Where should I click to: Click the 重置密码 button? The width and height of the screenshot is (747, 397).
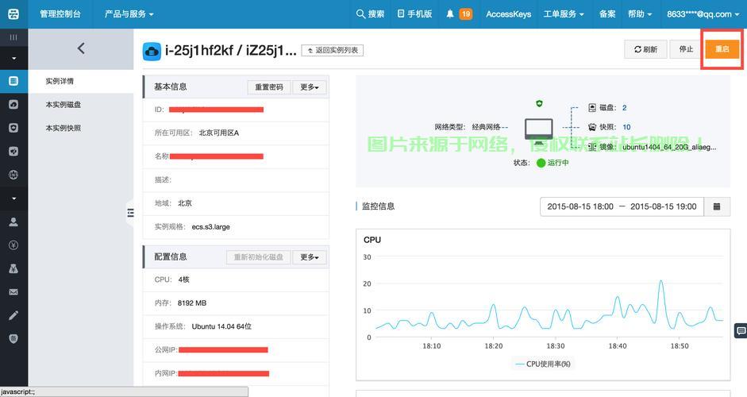[x=269, y=87]
